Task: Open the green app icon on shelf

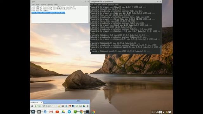Action: point(75,112)
